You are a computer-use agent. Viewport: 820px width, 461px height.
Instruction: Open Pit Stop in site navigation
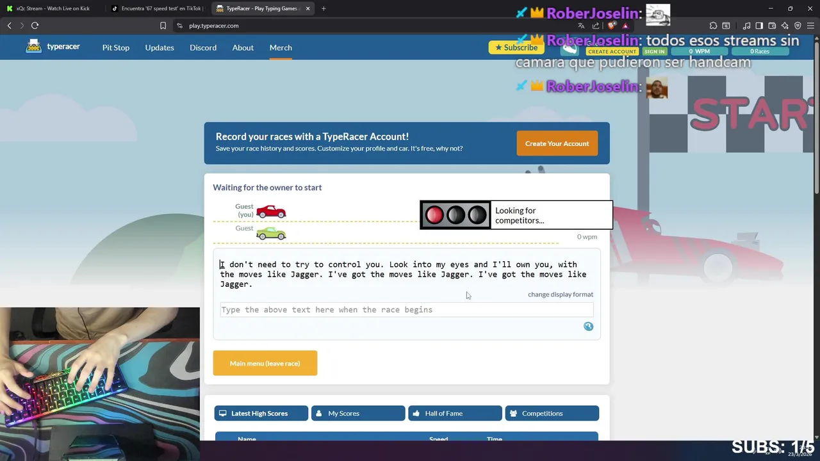tap(116, 47)
